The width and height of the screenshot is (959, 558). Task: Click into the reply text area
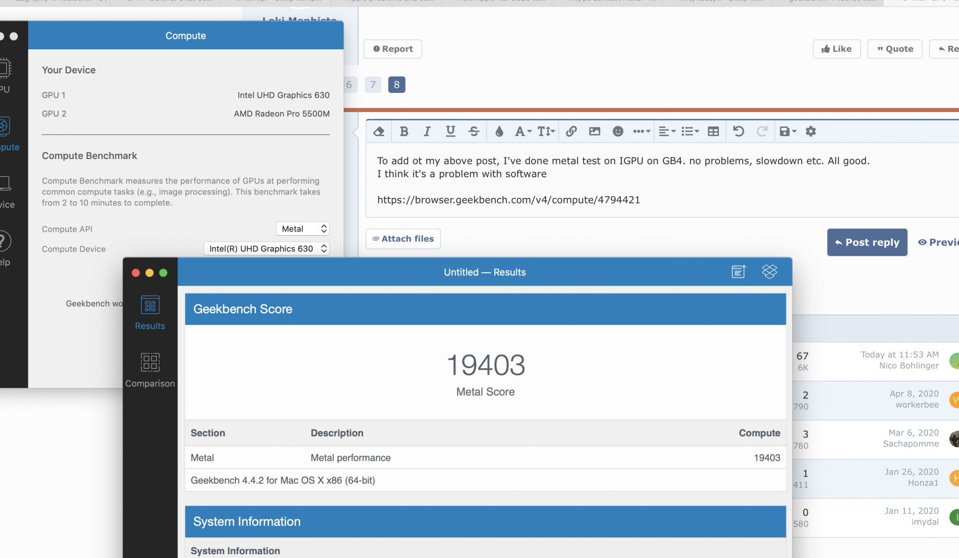(x=662, y=180)
